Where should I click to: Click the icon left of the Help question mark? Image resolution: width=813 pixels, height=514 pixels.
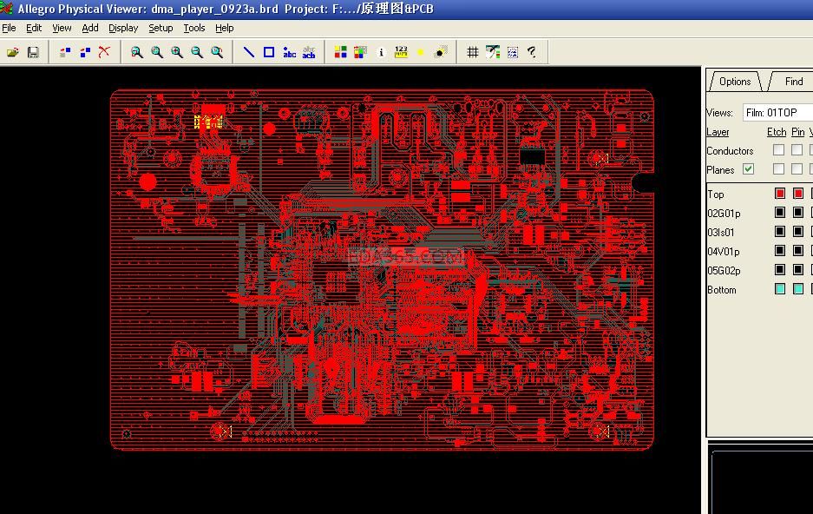tap(513, 52)
